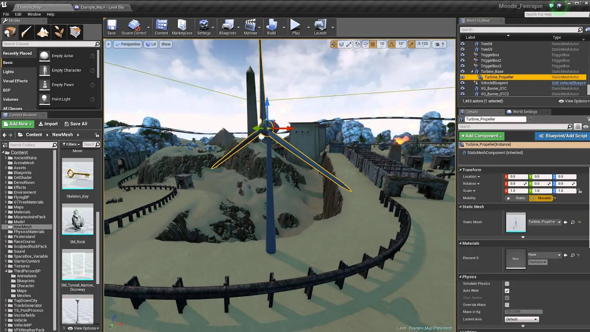Hide Turbine_Propeller using its eye icon
Screen dimensions: 590x332
tap(462, 77)
